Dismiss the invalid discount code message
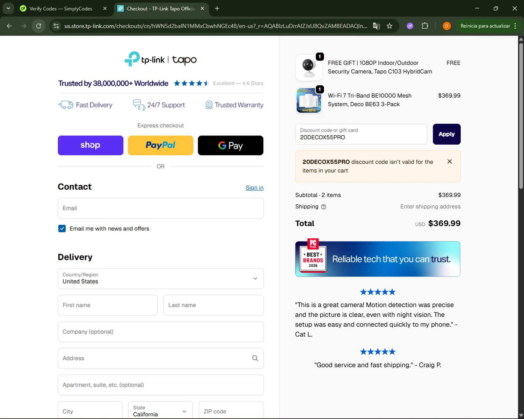The height and width of the screenshot is (419, 524). click(450, 161)
